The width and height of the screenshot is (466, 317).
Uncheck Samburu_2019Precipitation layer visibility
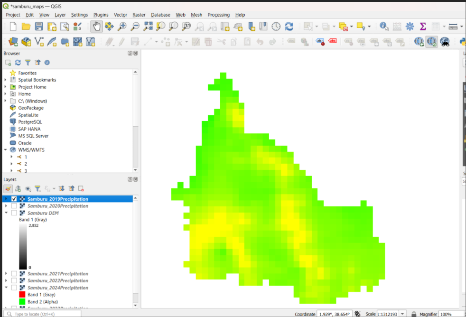[x=14, y=199]
